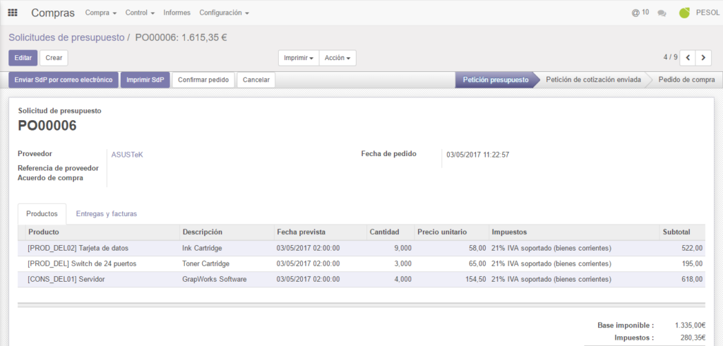Expand the Compra menu

(x=100, y=13)
